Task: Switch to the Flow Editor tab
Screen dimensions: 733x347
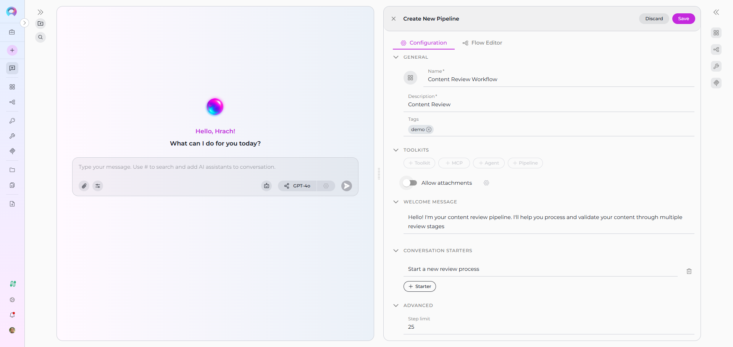Action: (482, 43)
